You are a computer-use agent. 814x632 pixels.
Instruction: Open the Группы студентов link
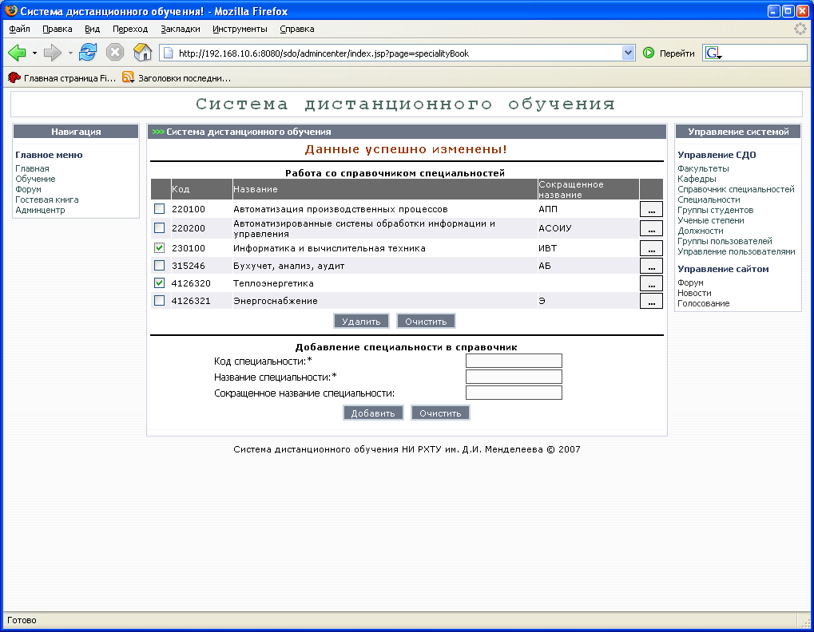pyautogui.click(x=716, y=210)
